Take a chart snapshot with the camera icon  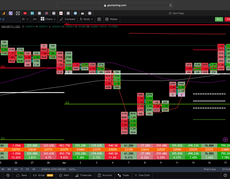click(x=99, y=19)
